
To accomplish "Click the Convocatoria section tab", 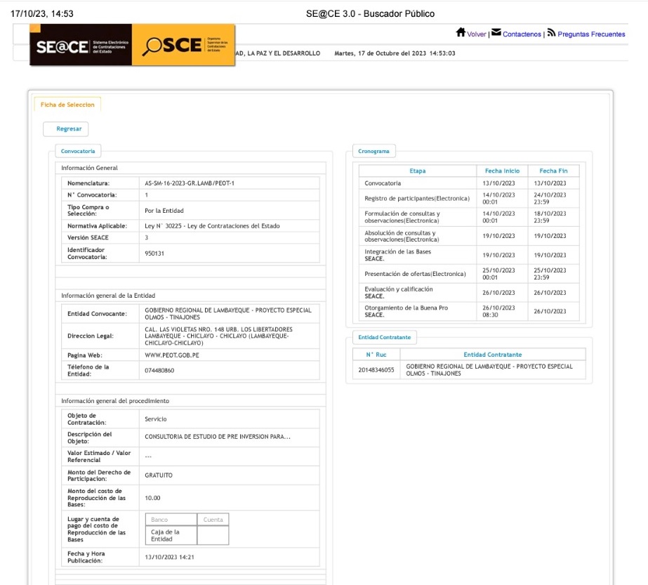I will (78, 151).
